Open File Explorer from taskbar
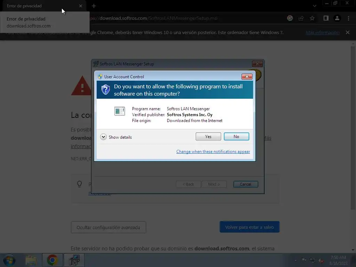Screen dimensions: 356x267 [31, 260]
